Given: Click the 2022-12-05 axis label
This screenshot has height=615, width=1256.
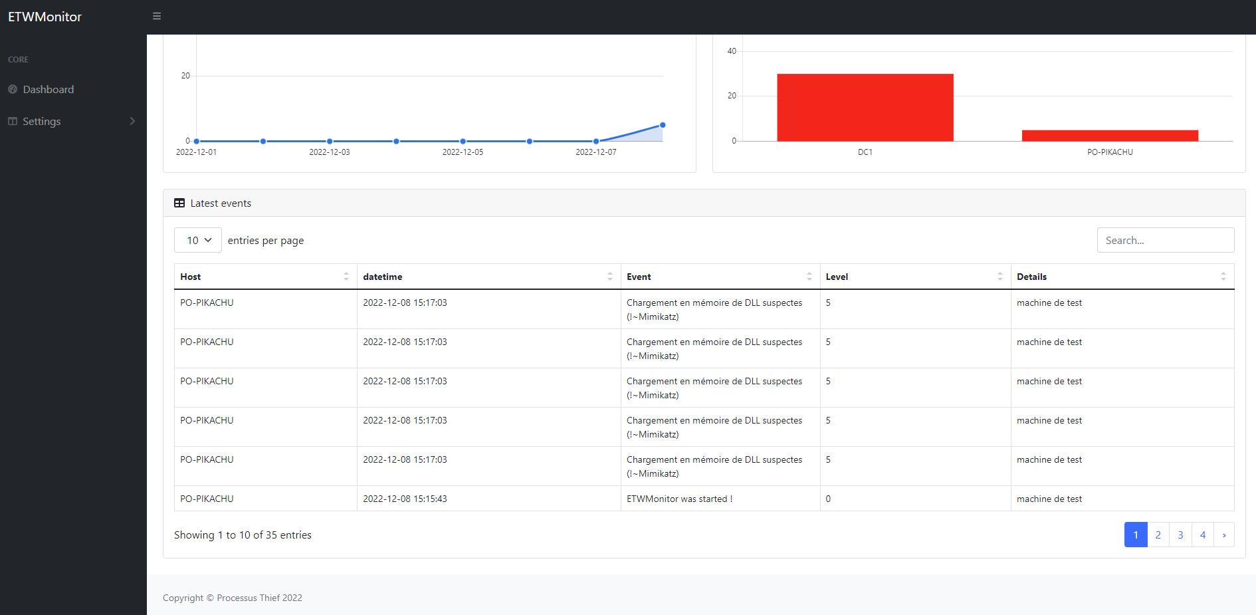Looking at the screenshot, I should pos(463,152).
